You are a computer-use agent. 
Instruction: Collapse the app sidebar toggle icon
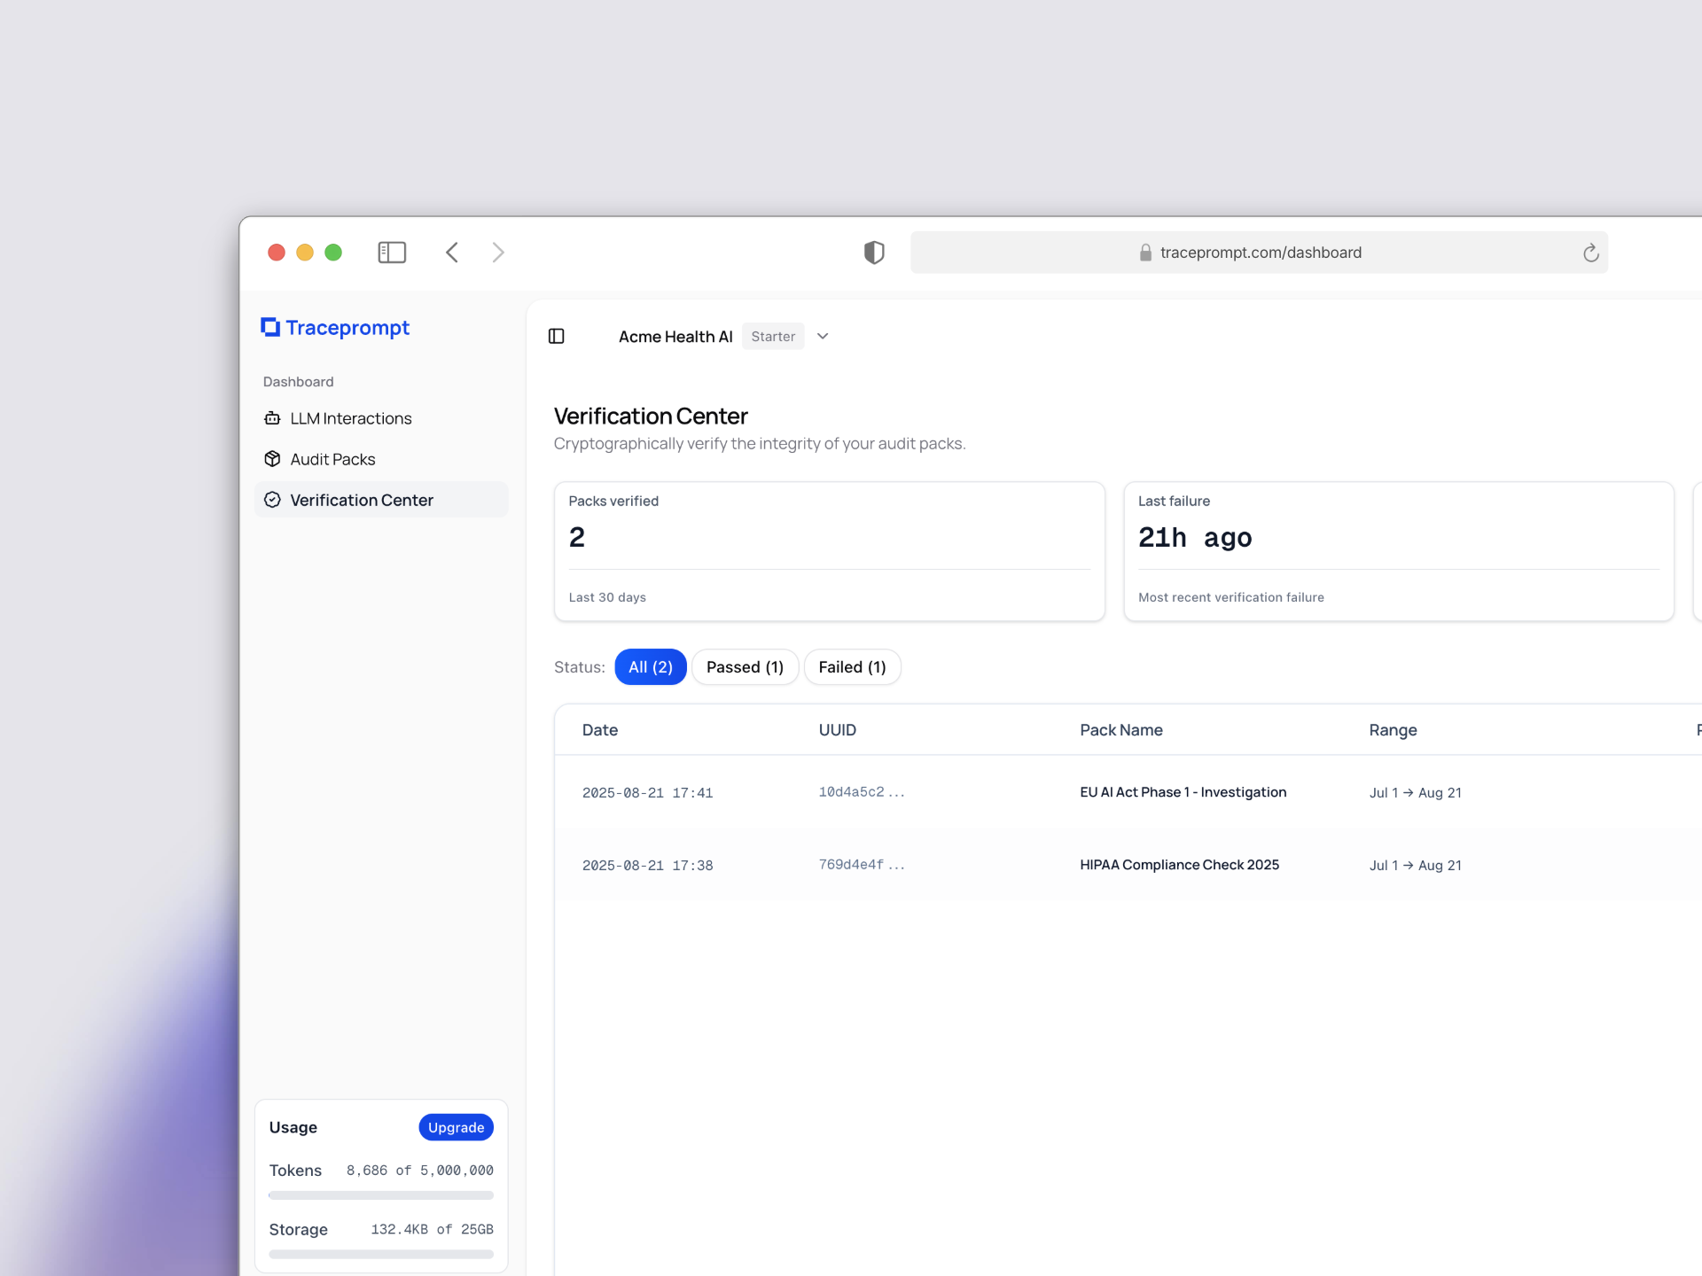(557, 337)
